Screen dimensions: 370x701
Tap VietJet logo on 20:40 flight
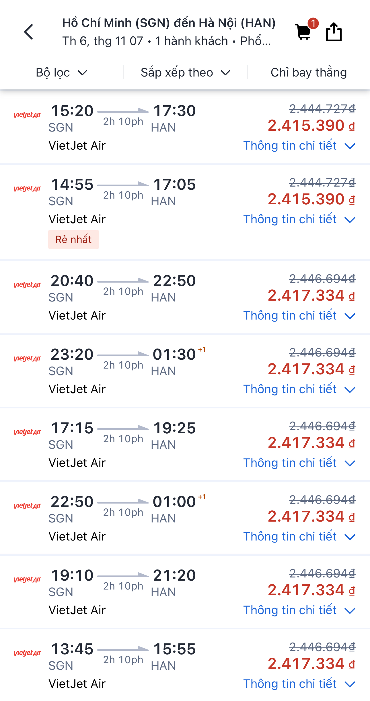(28, 285)
